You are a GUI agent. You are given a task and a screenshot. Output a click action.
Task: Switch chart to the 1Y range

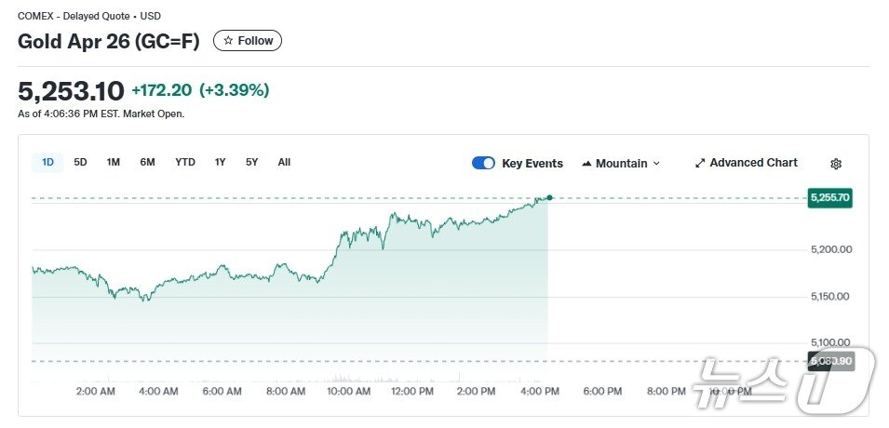220,162
